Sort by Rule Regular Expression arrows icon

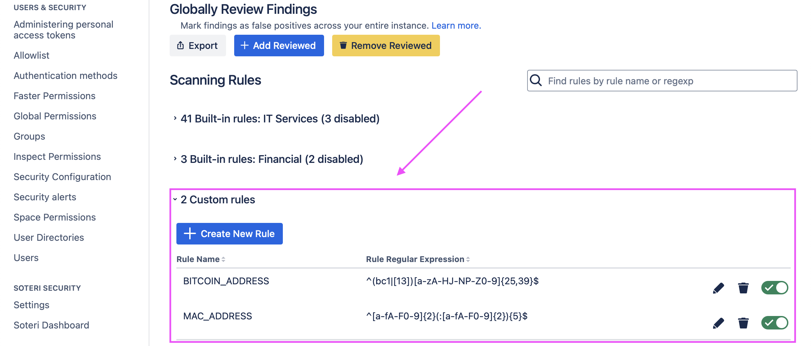click(468, 259)
